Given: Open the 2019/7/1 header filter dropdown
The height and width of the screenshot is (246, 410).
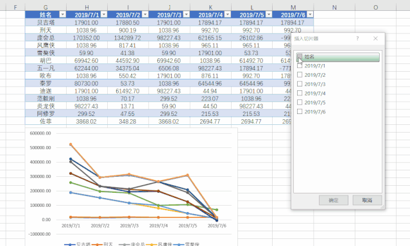Looking at the screenshot, I should coord(104,15).
